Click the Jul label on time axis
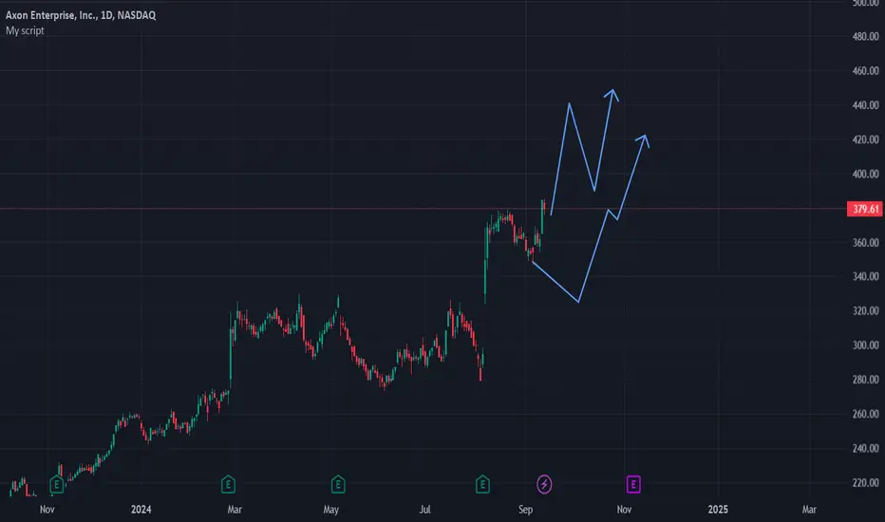This screenshot has height=522, width=885. tap(424, 510)
